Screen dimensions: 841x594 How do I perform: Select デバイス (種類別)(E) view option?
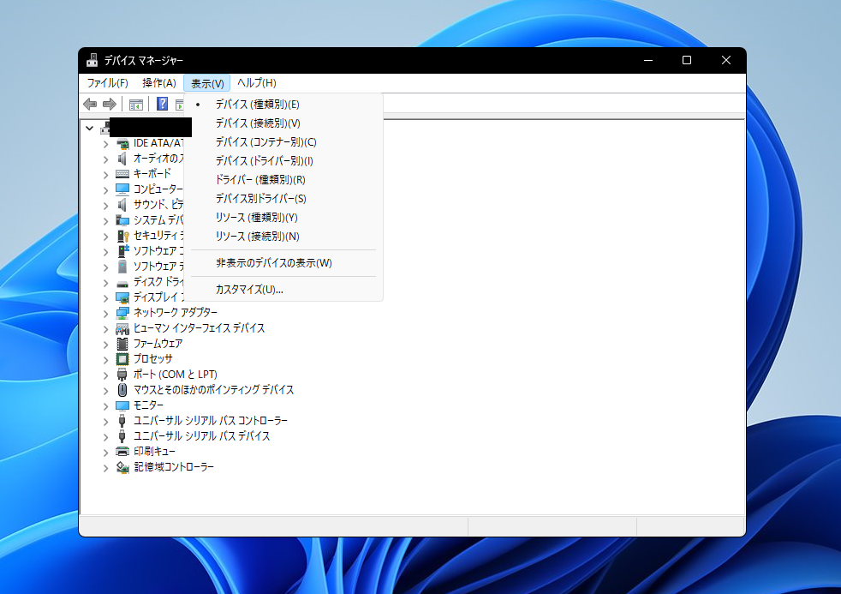click(283, 105)
